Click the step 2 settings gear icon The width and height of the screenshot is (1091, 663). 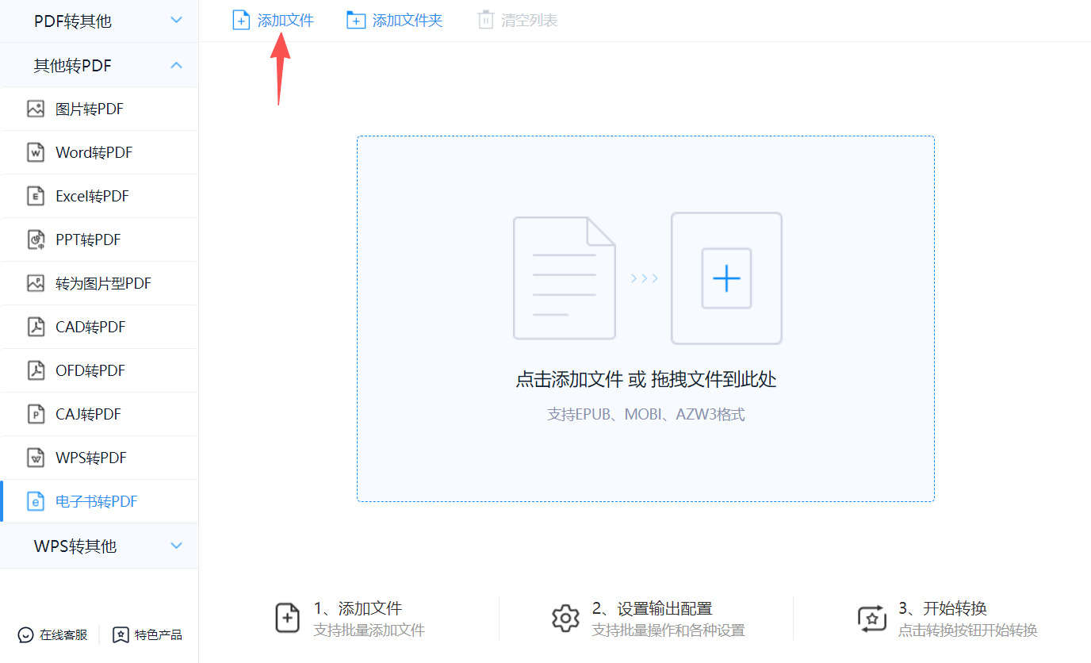tap(565, 618)
